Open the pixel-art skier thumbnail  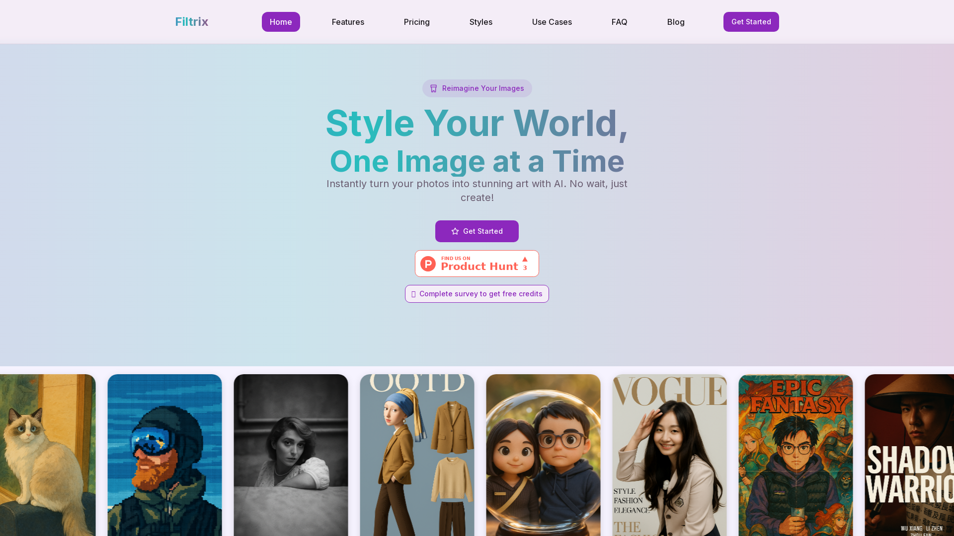click(165, 455)
